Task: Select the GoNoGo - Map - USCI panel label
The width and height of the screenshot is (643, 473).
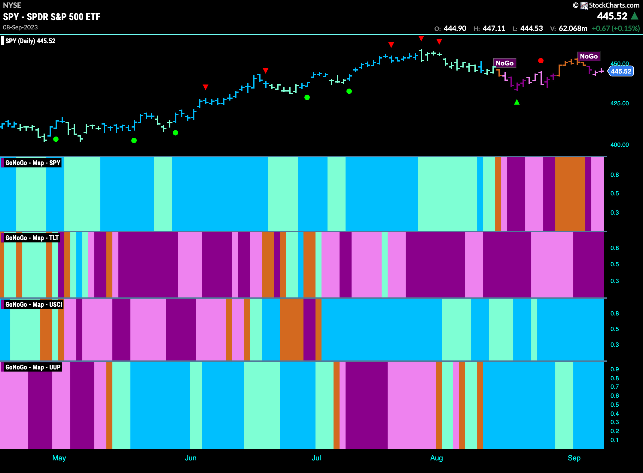Action: click(33, 304)
